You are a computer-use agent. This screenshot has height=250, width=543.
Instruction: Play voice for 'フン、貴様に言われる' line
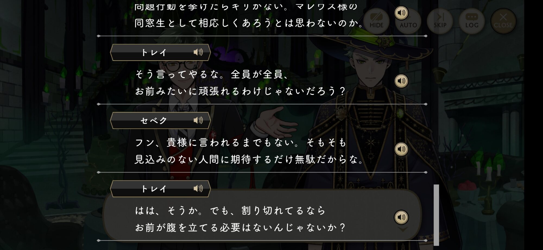tap(401, 149)
